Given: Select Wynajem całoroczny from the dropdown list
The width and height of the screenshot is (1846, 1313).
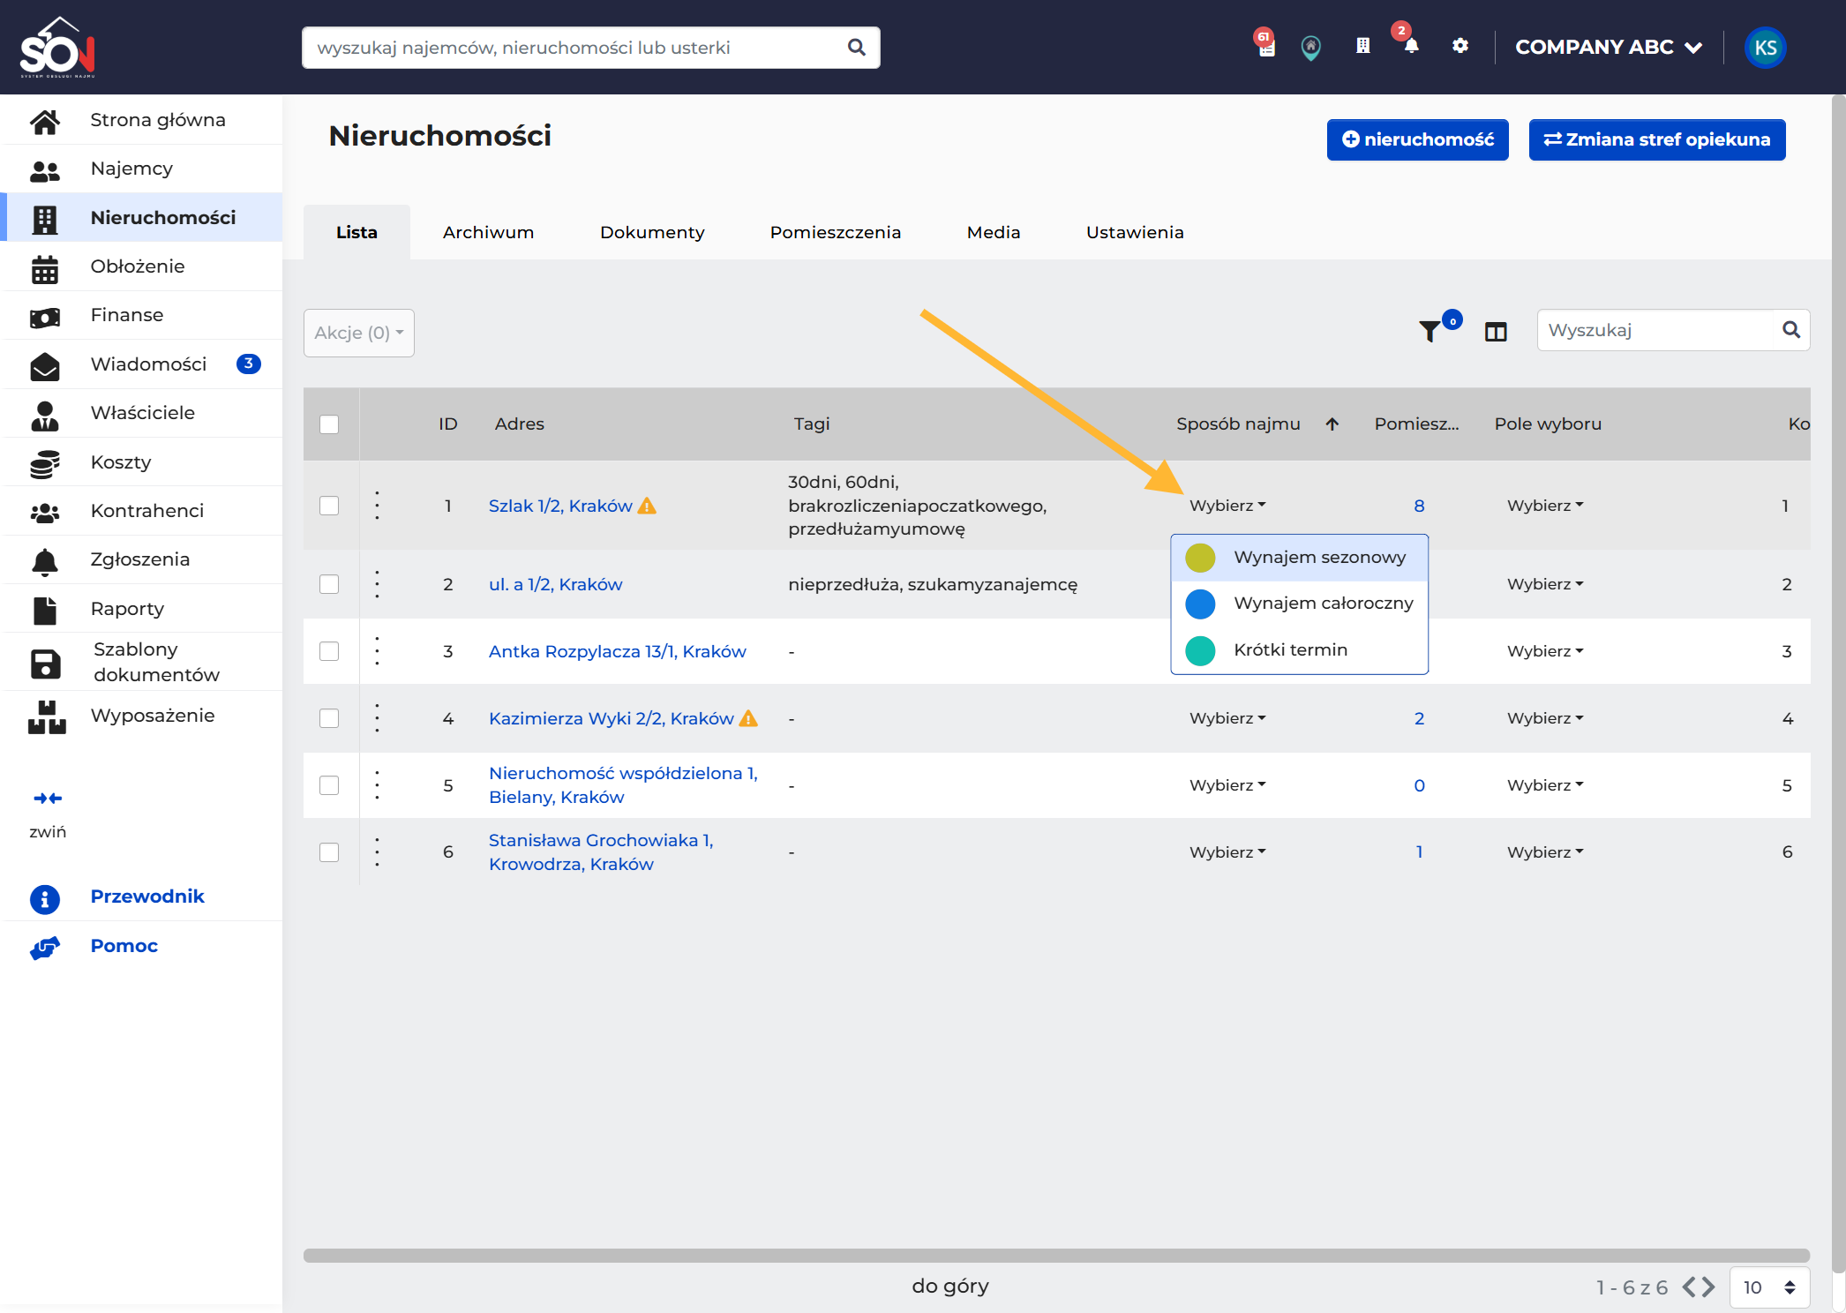Looking at the screenshot, I should (x=1299, y=604).
